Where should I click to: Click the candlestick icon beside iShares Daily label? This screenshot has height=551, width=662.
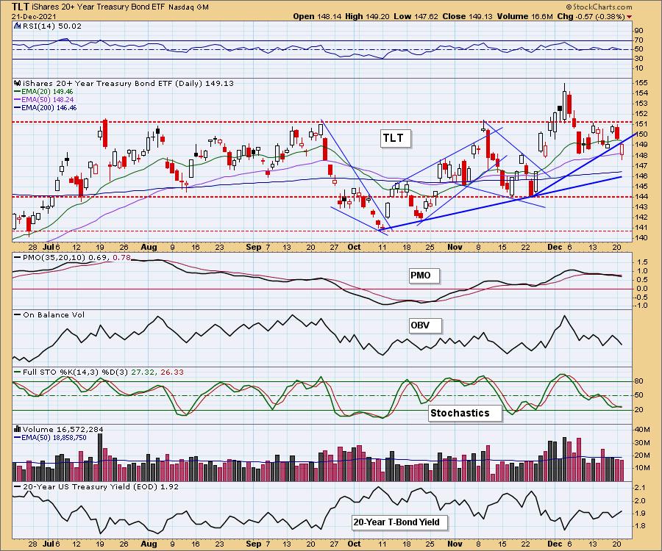[18, 83]
